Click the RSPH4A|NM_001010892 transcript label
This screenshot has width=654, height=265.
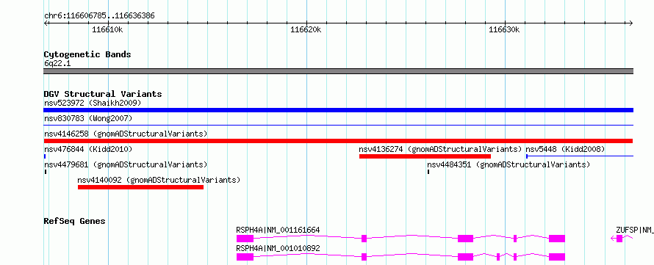278,248
